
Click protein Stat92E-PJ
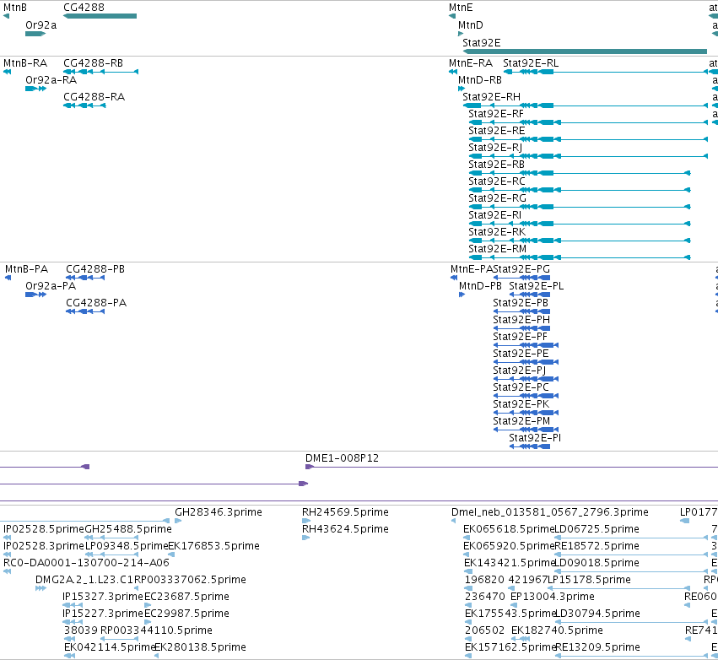click(x=519, y=371)
